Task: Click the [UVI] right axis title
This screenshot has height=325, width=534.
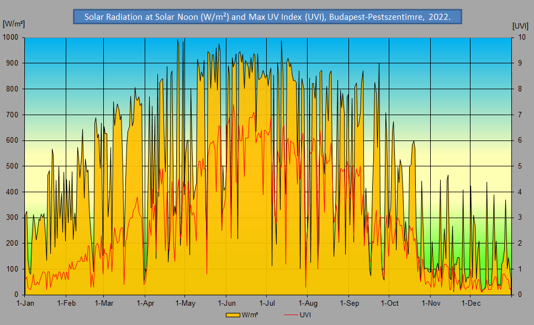Action: point(520,25)
